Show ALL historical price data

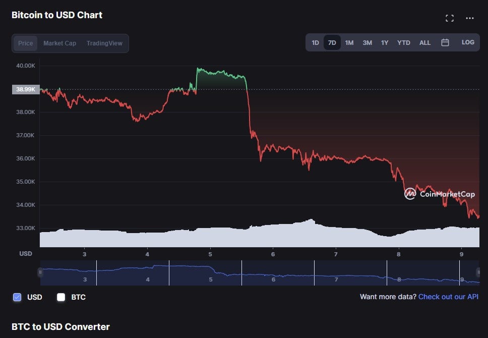click(x=425, y=43)
